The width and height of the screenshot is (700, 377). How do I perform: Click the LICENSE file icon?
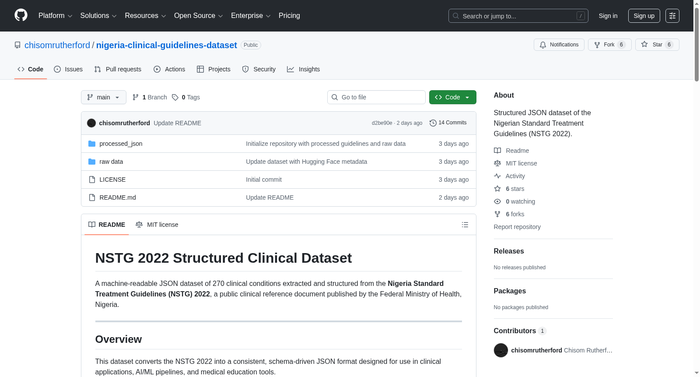92,180
